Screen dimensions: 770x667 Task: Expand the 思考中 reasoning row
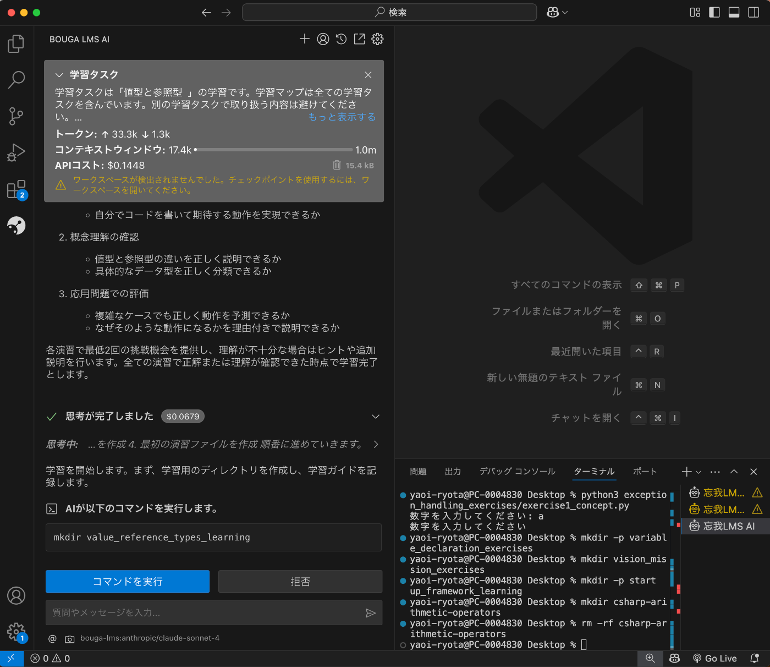[212, 444]
